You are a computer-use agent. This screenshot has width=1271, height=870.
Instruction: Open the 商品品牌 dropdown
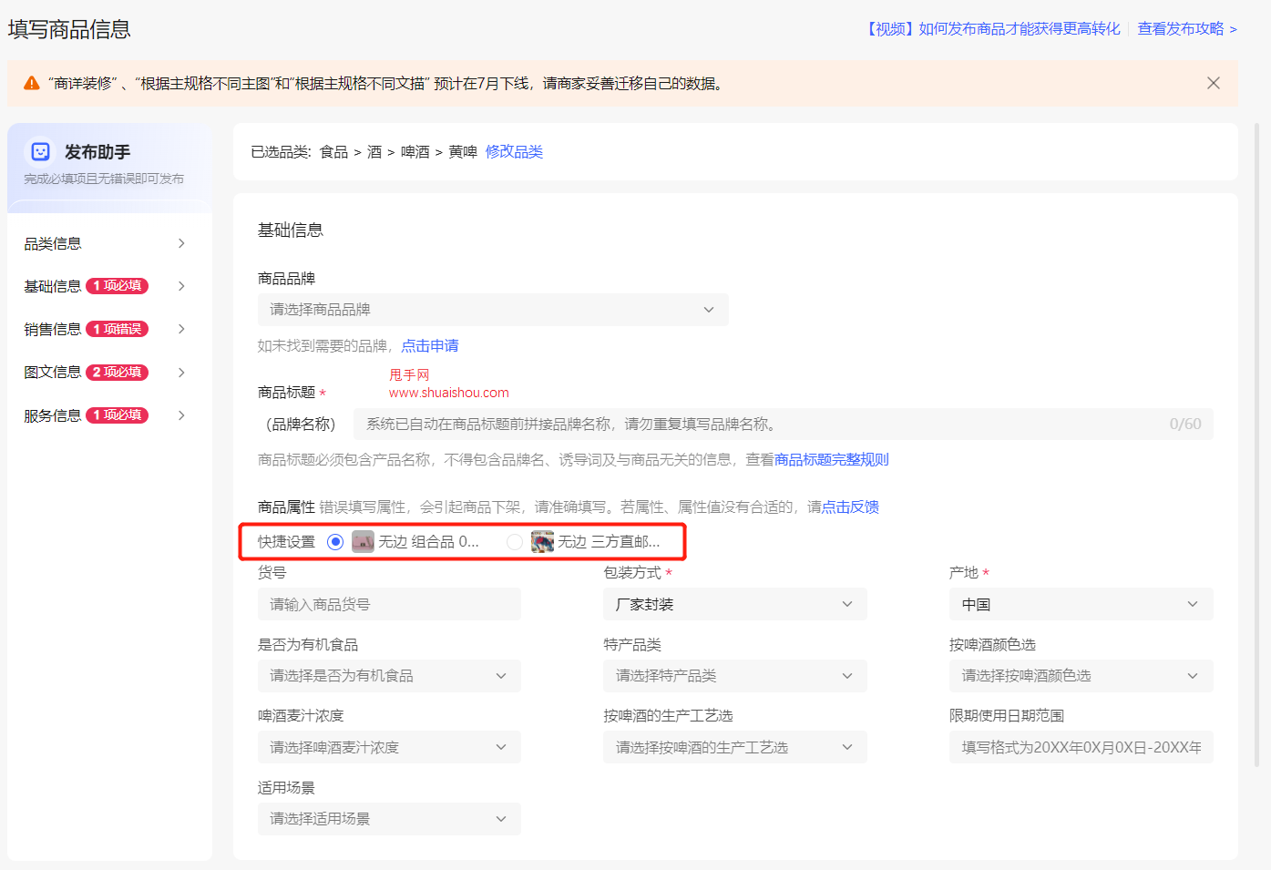(493, 310)
